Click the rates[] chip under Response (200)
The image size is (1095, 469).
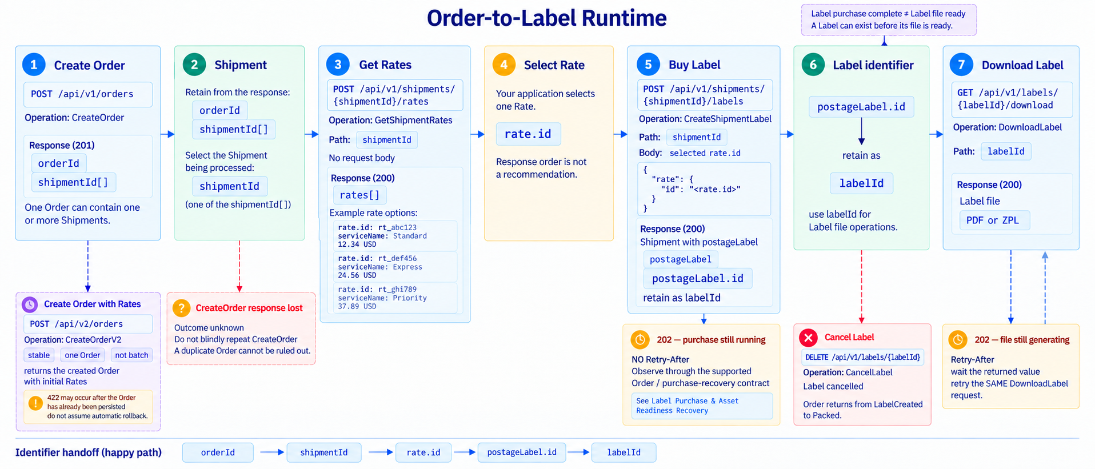click(x=359, y=195)
